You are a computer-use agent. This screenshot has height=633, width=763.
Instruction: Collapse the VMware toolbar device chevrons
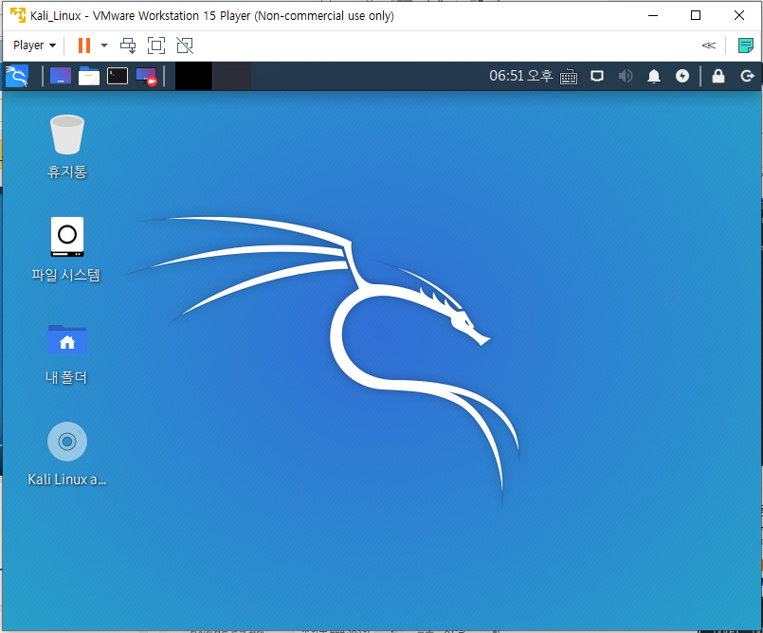709,45
